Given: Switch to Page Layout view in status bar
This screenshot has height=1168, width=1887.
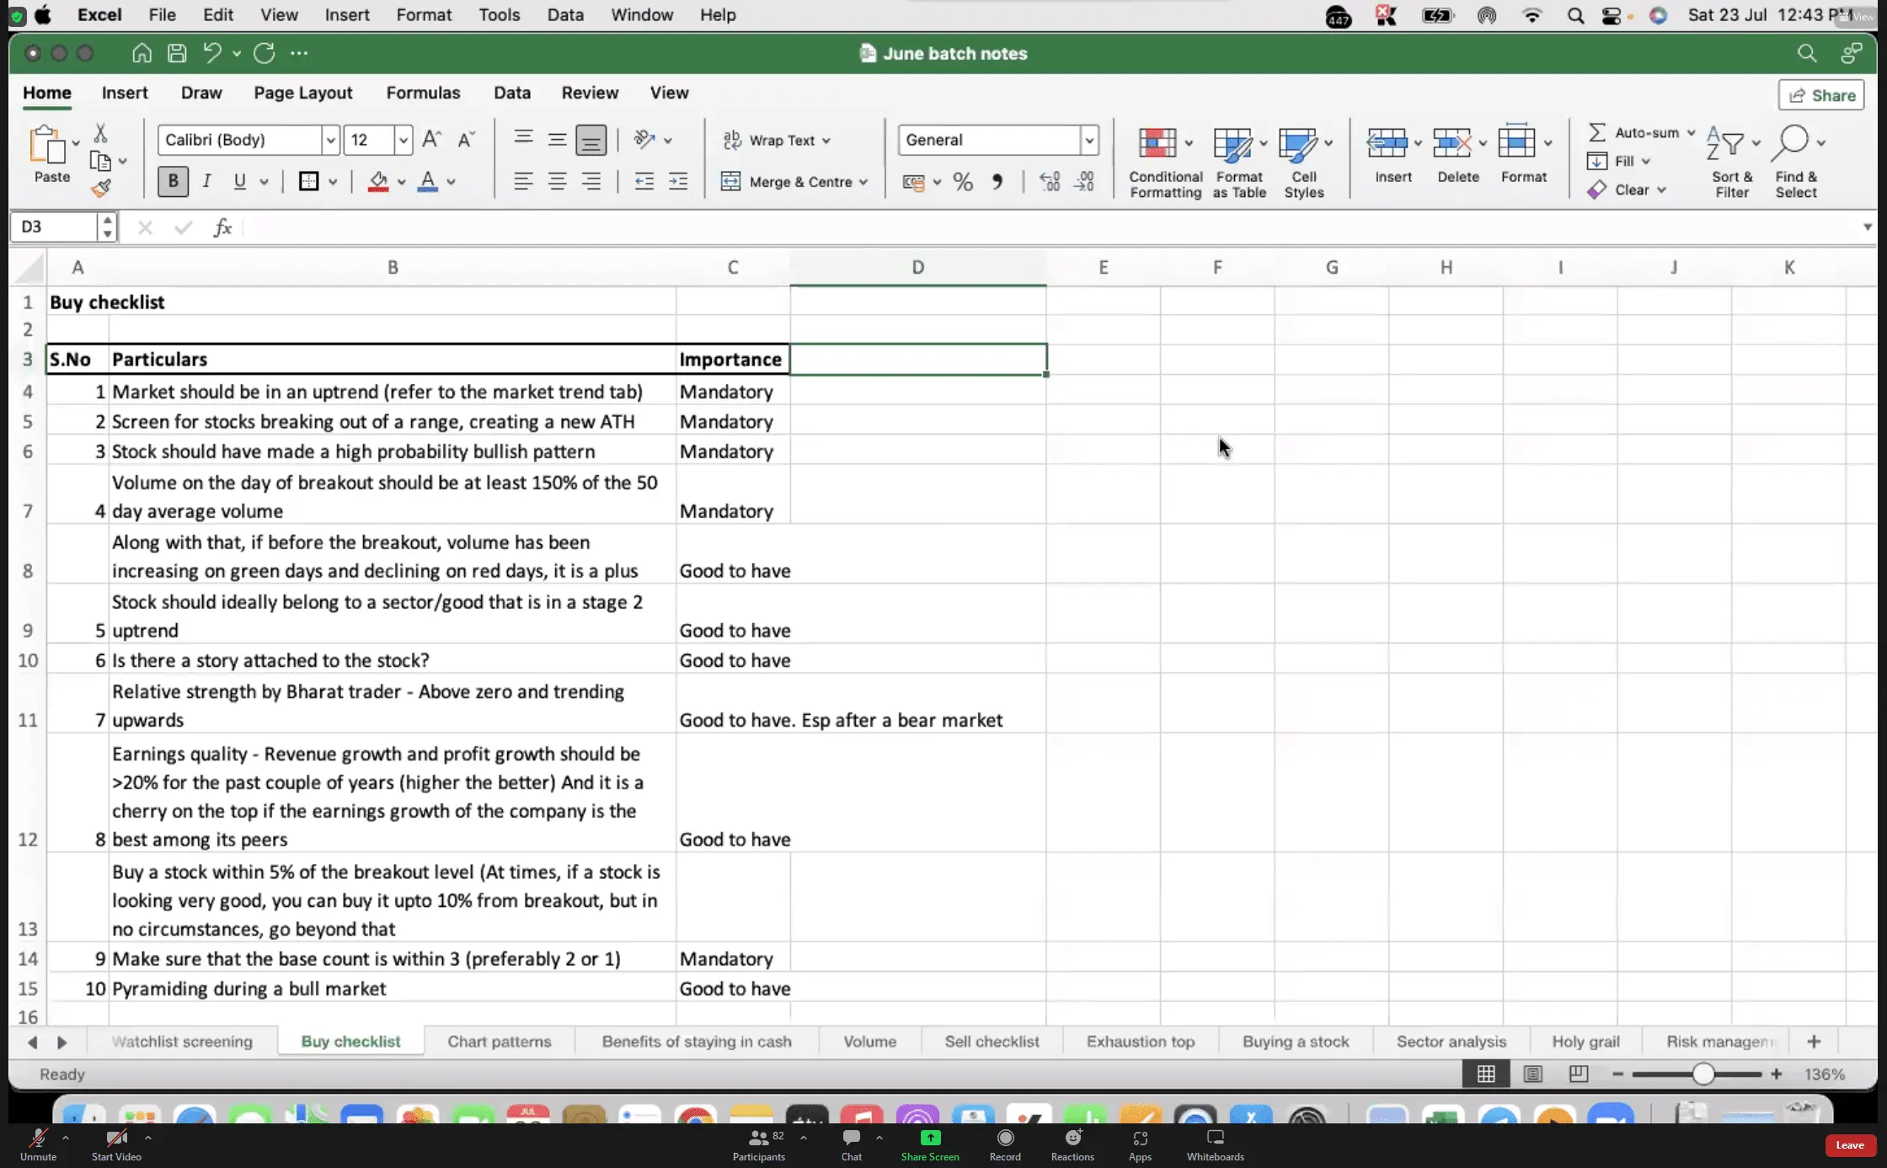Looking at the screenshot, I should tap(1532, 1074).
